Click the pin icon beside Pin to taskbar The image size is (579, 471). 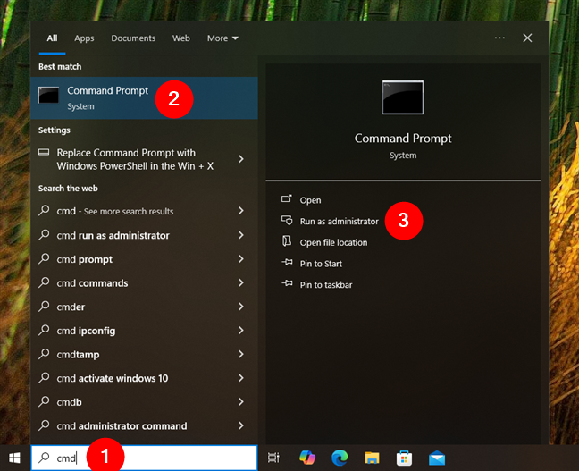pyautogui.click(x=287, y=283)
